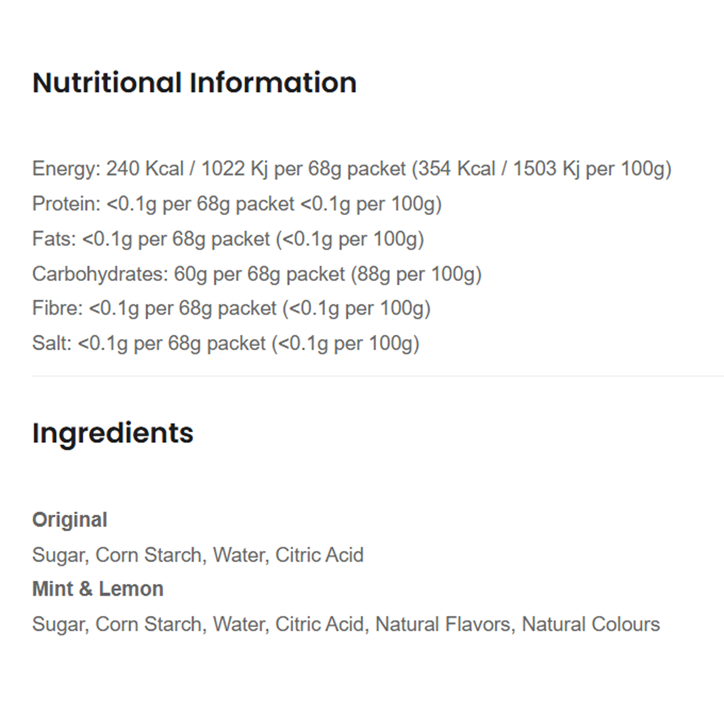Click the '240 Kcal' energy value
The image size is (724, 724).
click(145, 169)
